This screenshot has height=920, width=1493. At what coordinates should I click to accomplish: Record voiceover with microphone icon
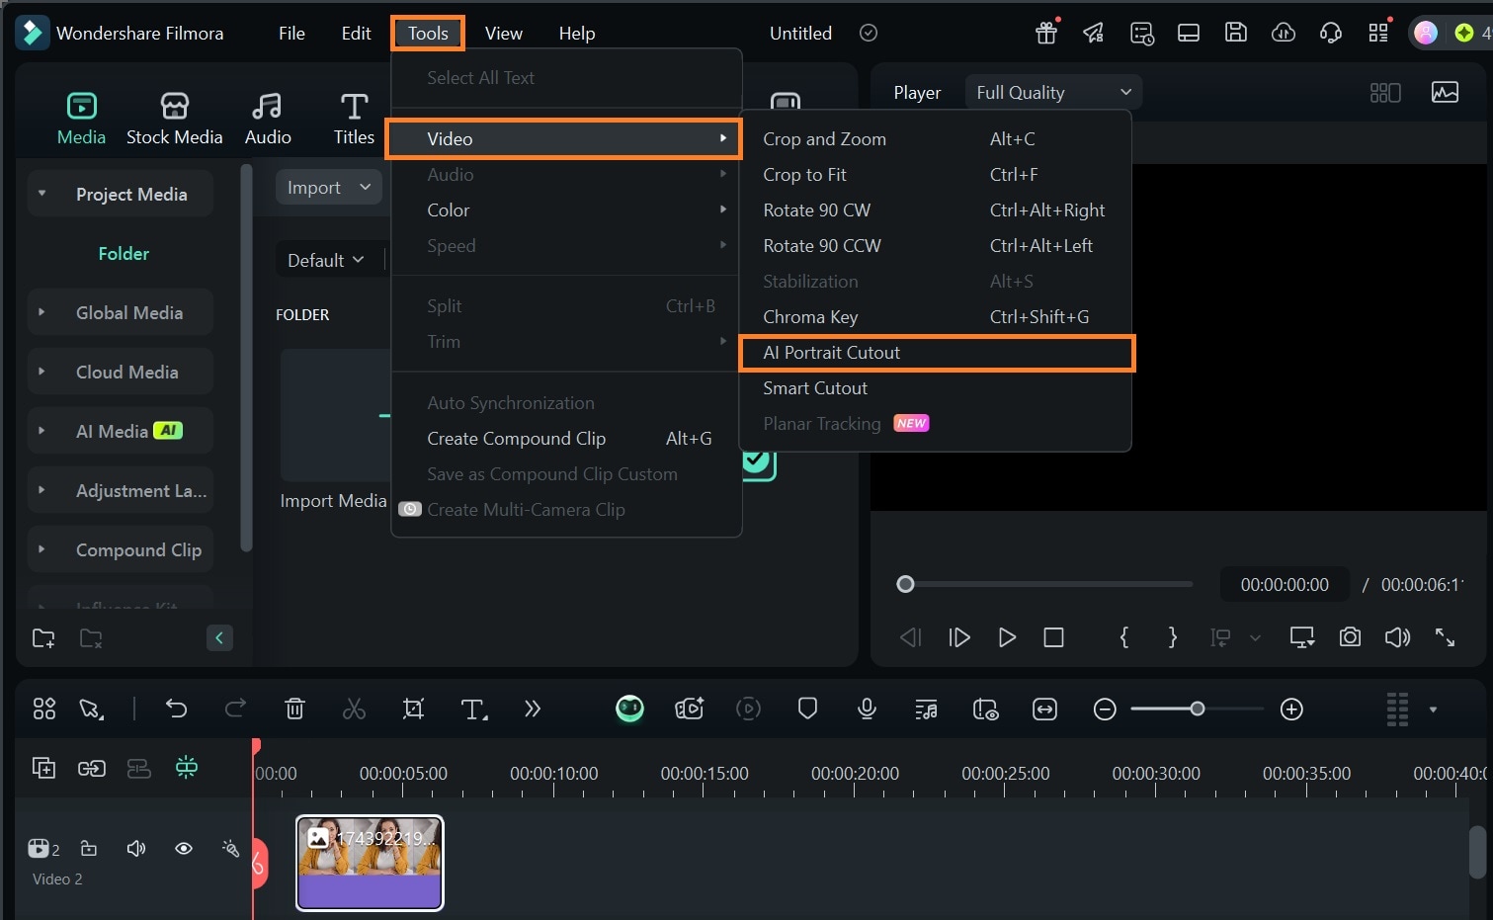click(867, 709)
